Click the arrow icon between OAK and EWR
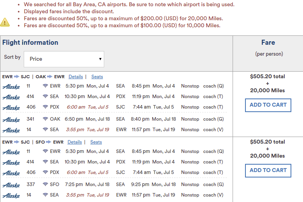This screenshot has height=202, width=303. 50,77
